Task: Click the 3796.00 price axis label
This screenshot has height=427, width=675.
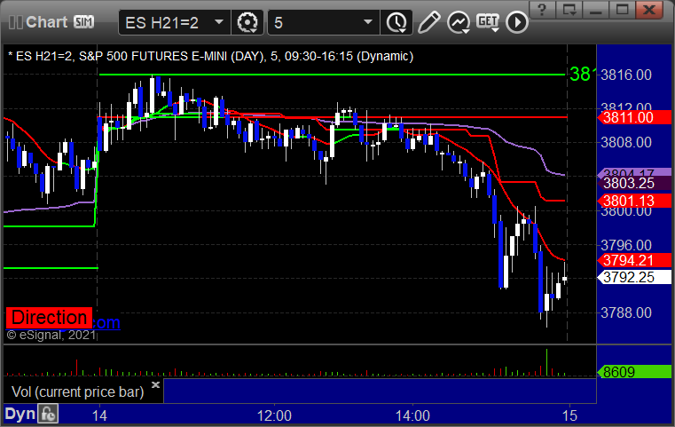Action: pos(626,245)
